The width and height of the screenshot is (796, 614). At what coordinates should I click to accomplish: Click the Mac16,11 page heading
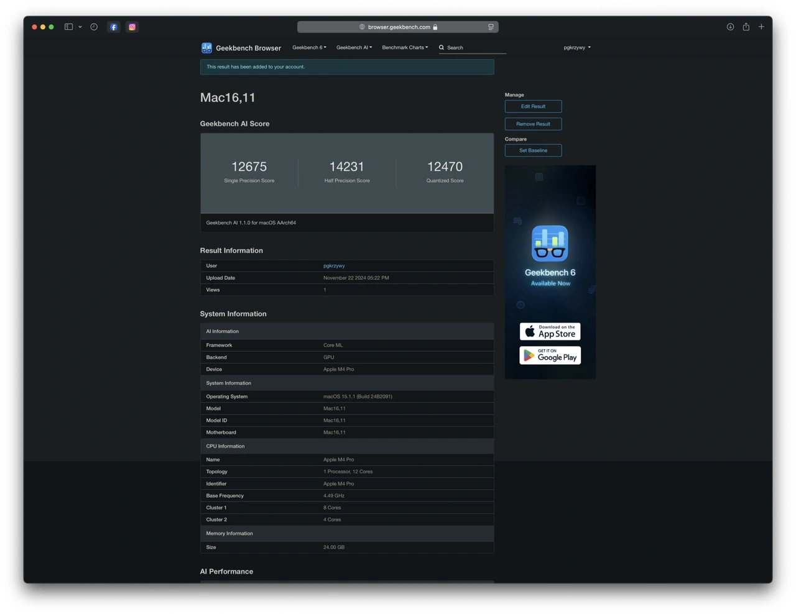[228, 98]
